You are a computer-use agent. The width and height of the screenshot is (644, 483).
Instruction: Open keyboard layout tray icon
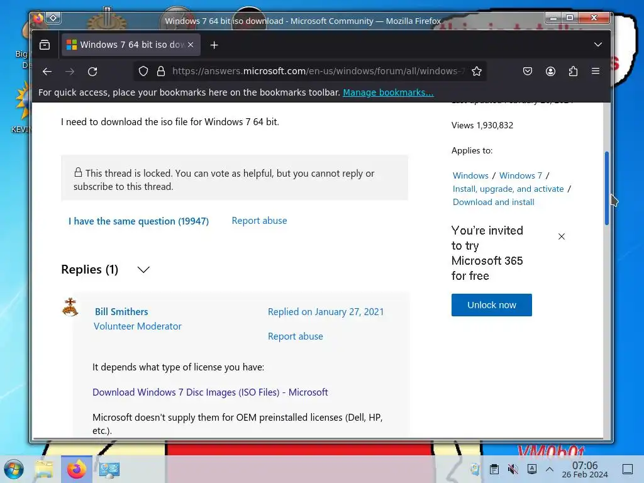[x=532, y=469]
